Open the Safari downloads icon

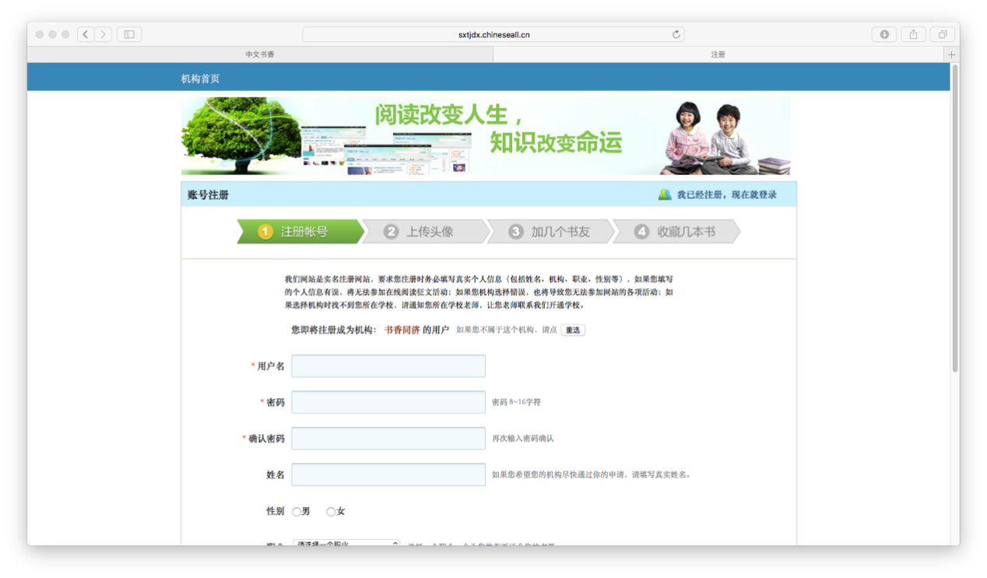884,34
